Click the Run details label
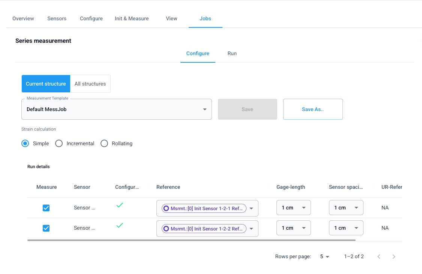 [x=39, y=167]
